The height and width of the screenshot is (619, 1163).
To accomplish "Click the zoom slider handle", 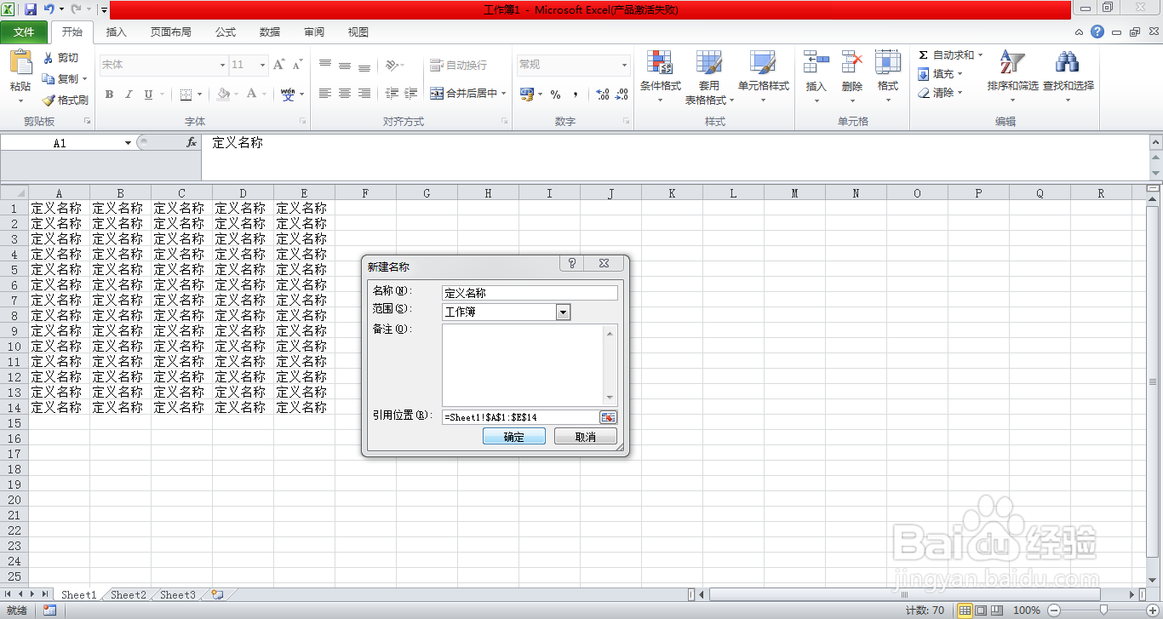I will 1104,610.
